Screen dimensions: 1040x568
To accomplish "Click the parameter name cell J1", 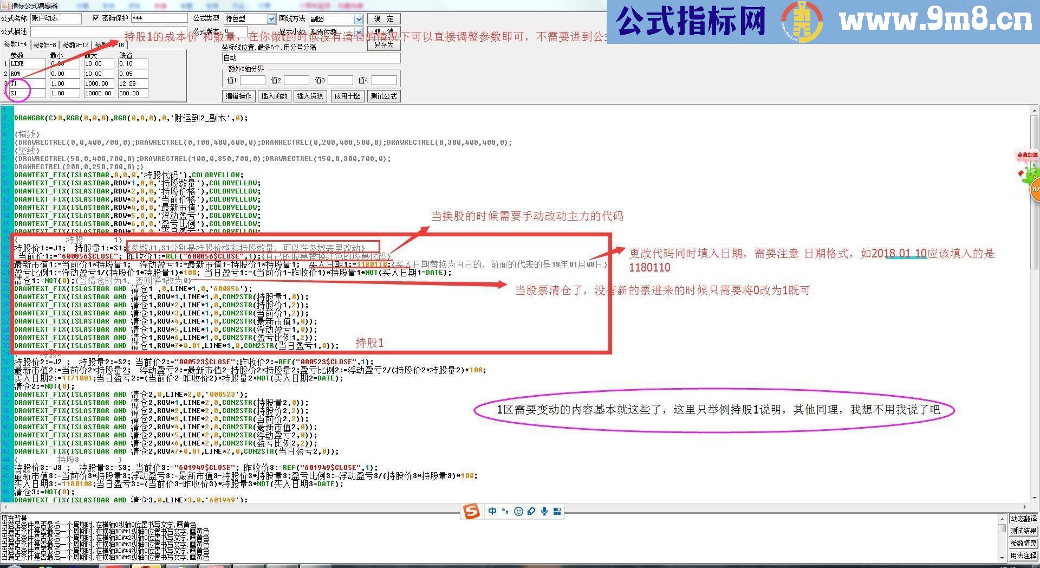I will tap(28, 83).
